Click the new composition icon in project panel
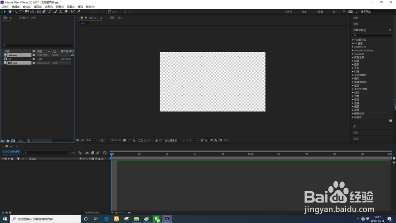The height and width of the screenshot is (223, 396). point(13,141)
